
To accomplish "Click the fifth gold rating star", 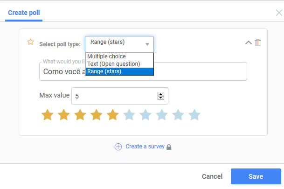I will [x=113, y=115].
